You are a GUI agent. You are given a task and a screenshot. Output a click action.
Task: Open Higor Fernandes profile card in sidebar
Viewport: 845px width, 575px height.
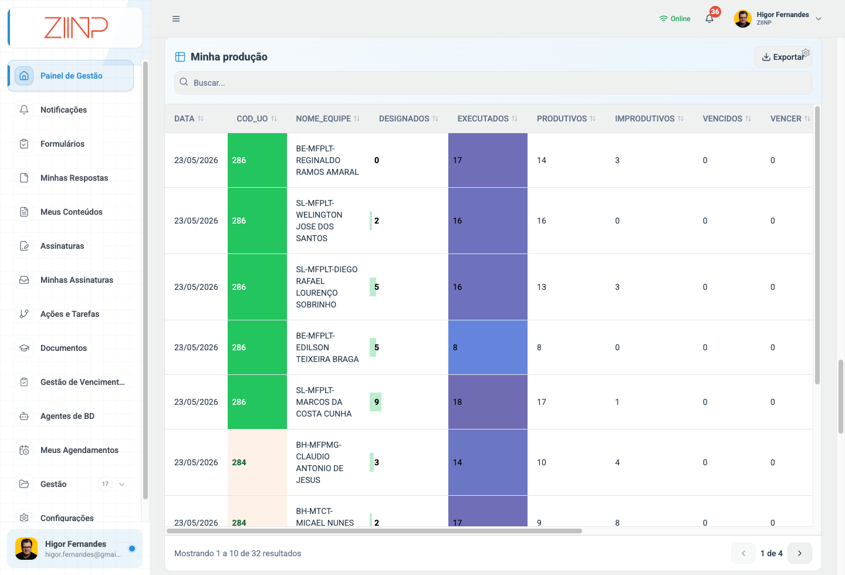75,549
